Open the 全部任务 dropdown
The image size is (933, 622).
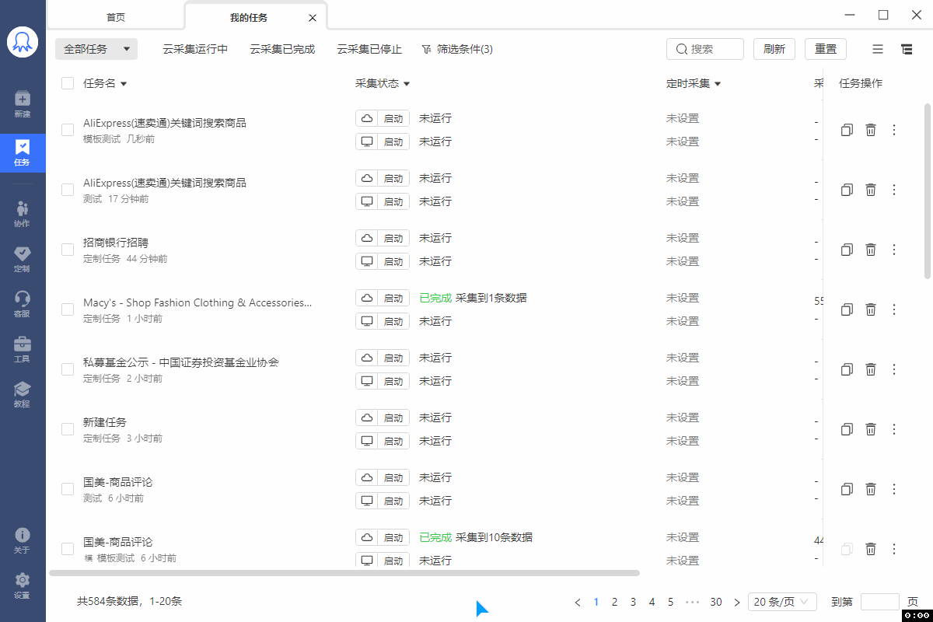(96, 49)
